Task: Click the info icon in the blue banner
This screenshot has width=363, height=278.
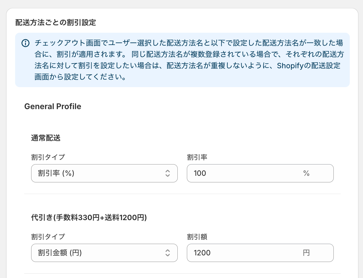Action: (25, 43)
